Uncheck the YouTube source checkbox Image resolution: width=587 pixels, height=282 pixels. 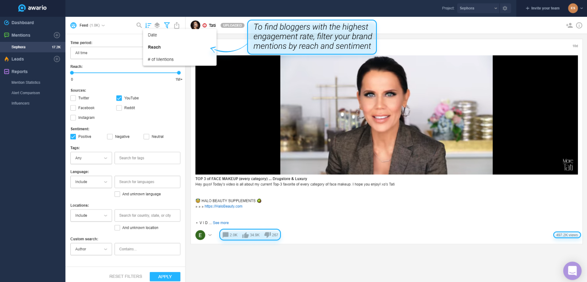pos(119,98)
